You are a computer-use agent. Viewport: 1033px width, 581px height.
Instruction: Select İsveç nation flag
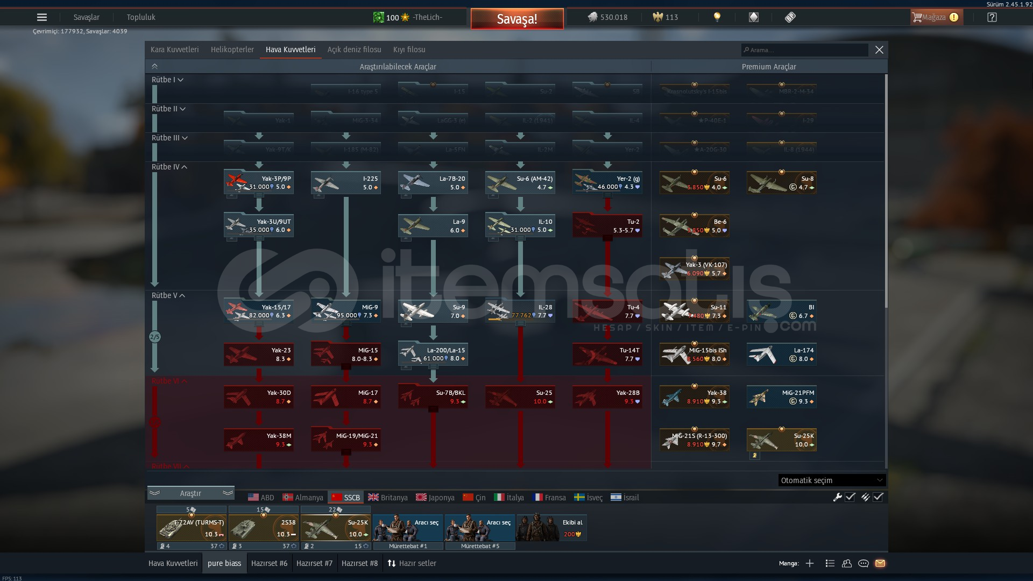pyautogui.click(x=589, y=498)
